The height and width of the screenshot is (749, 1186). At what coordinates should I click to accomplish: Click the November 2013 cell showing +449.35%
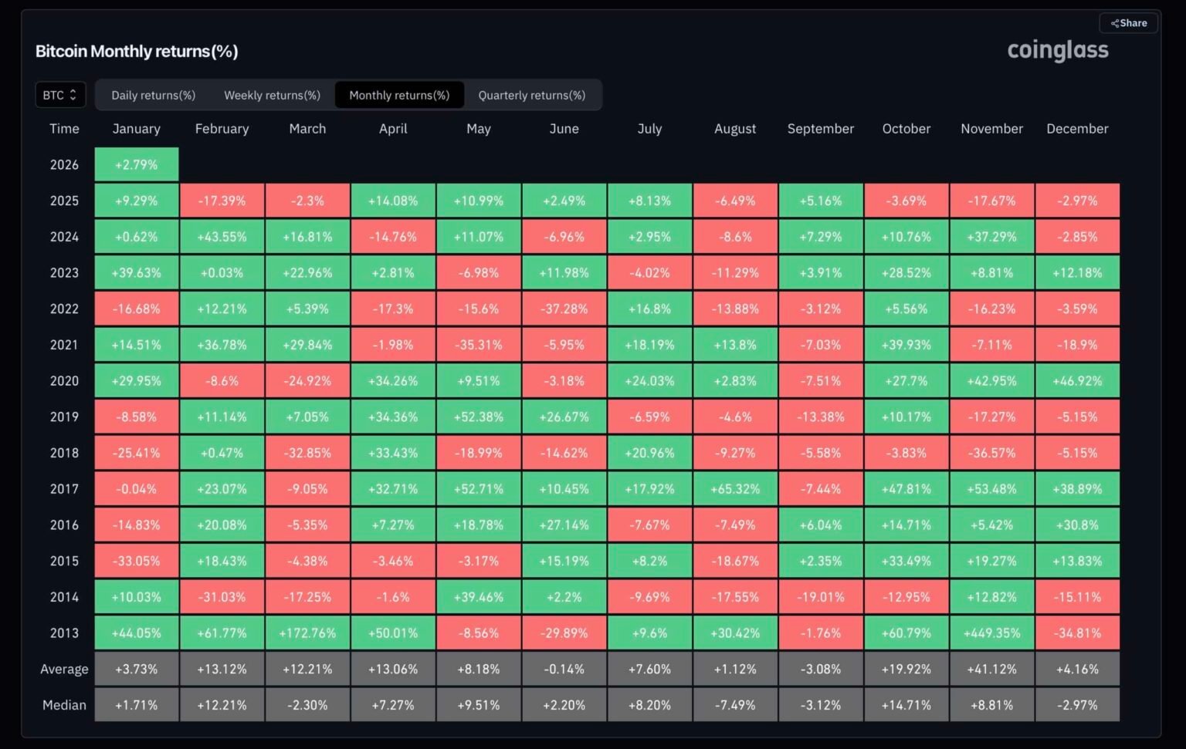991,633
